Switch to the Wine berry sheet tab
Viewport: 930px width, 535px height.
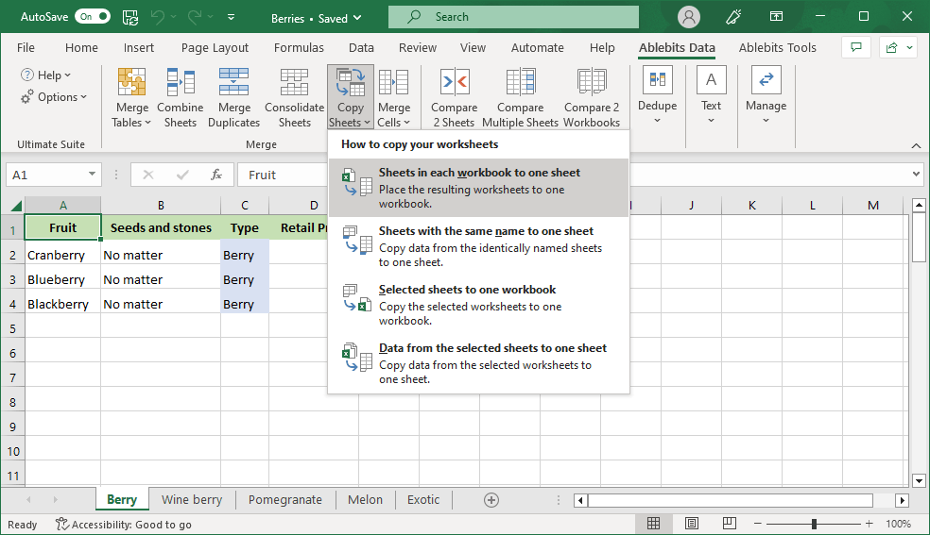[x=192, y=500]
